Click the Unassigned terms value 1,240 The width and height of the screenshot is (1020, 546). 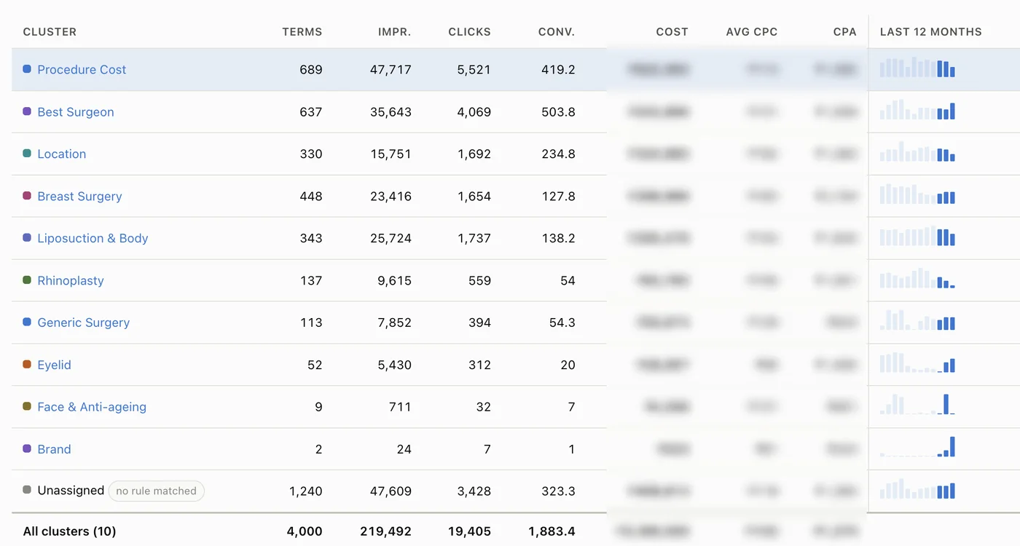pos(305,491)
